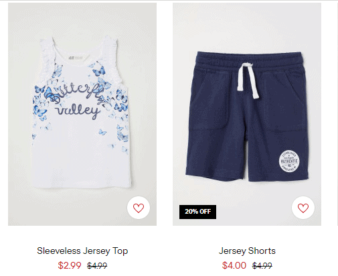The width and height of the screenshot is (338, 276).
Task: Open the navy Jersey Shorts product image
Action: pyautogui.click(x=247, y=114)
